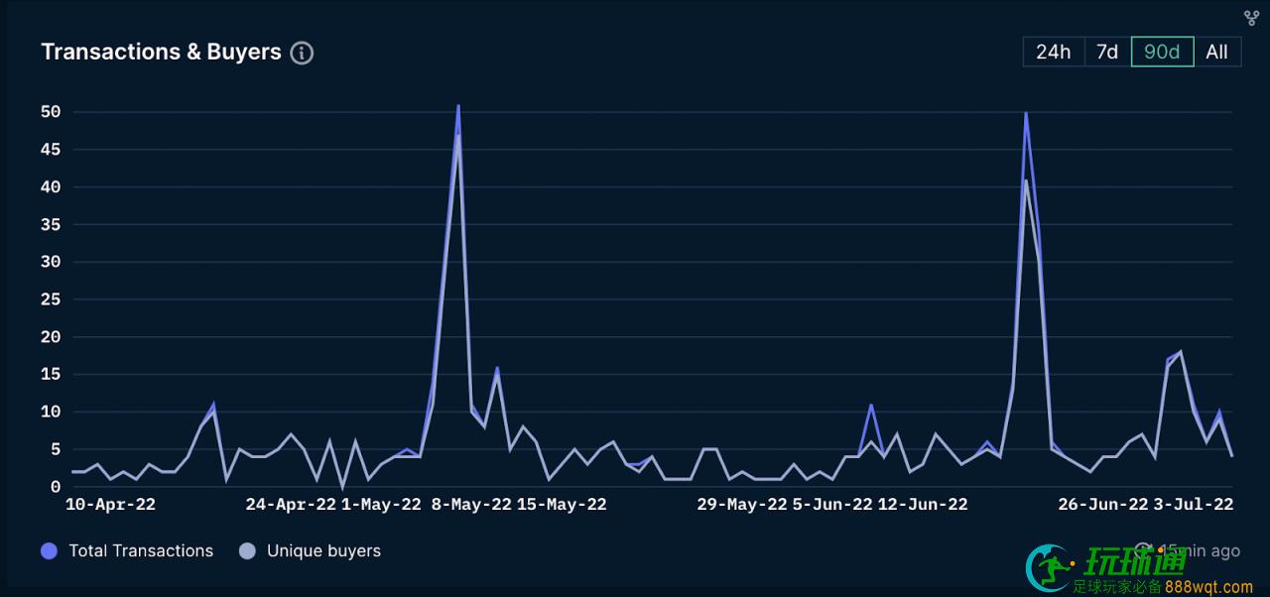Click the late June peak point on the chart

click(x=1026, y=113)
